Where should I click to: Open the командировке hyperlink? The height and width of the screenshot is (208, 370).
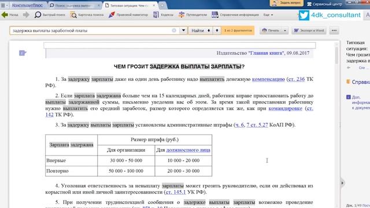click(x=285, y=109)
